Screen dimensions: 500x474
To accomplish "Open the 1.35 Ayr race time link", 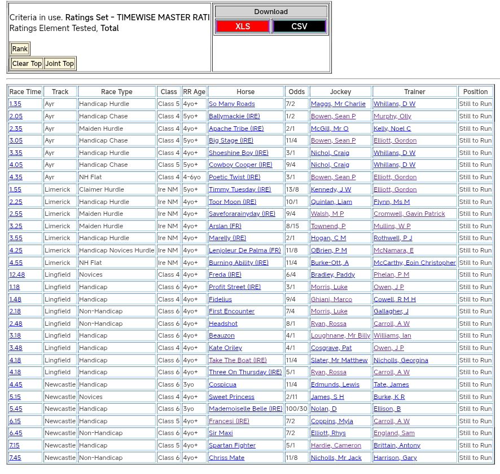I will [x=15, y=104].
